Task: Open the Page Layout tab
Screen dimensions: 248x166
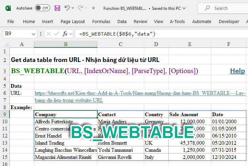Action: 73,21
